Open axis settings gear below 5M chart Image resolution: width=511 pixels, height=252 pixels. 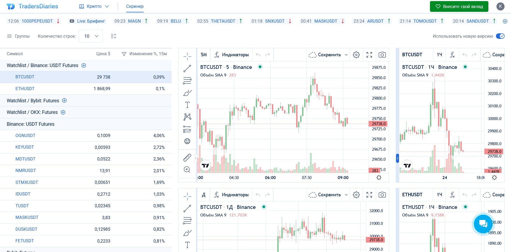(379, 177)
